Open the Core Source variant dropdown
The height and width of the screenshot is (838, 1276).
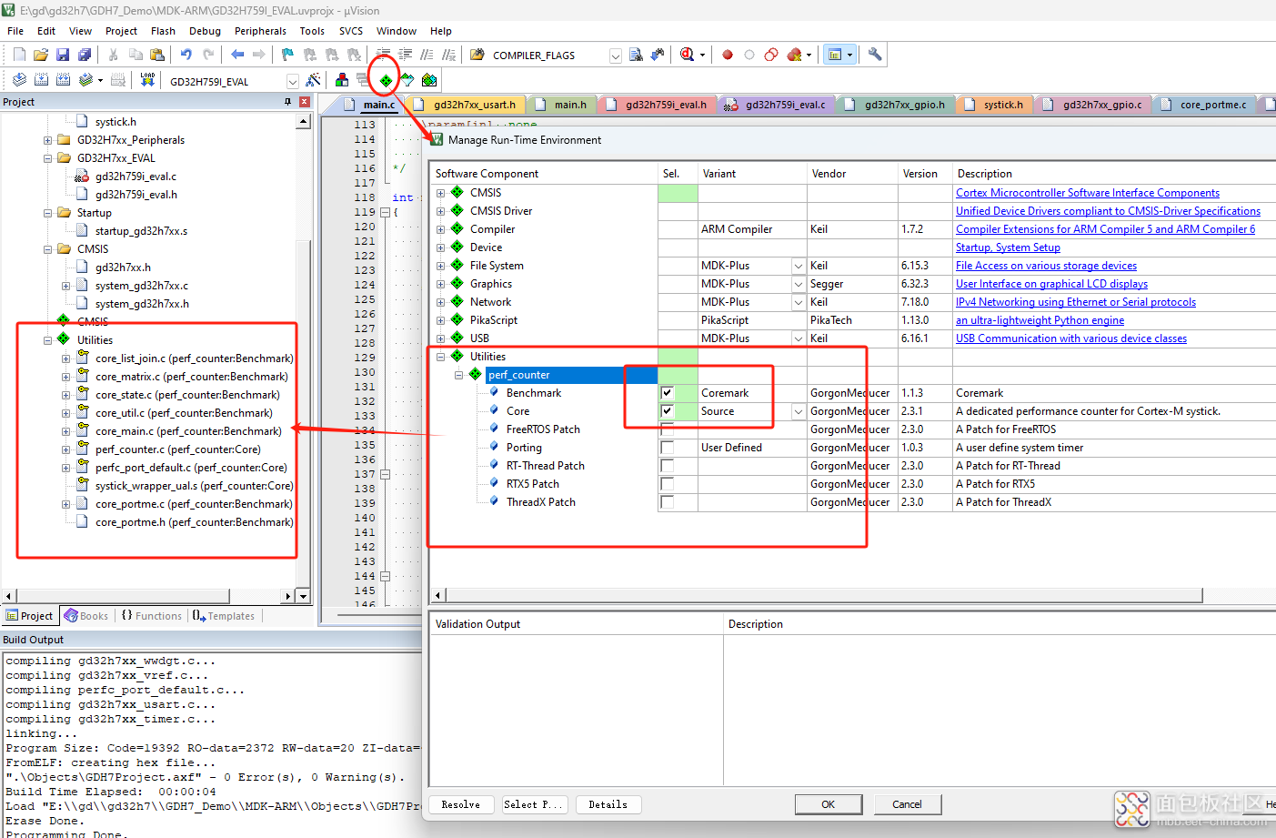click(799, 411)
